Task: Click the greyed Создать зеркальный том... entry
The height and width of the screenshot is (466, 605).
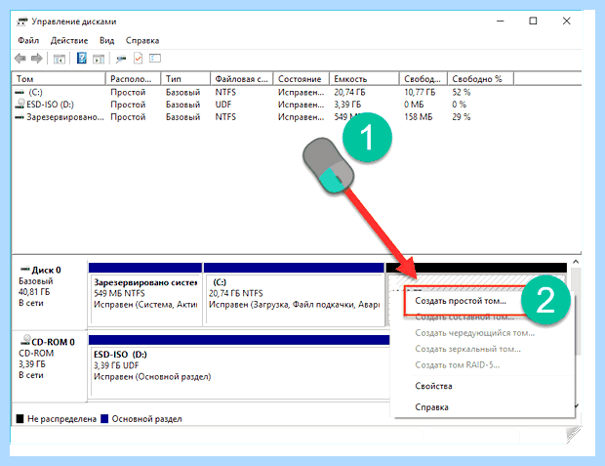Action: point(467,349)
